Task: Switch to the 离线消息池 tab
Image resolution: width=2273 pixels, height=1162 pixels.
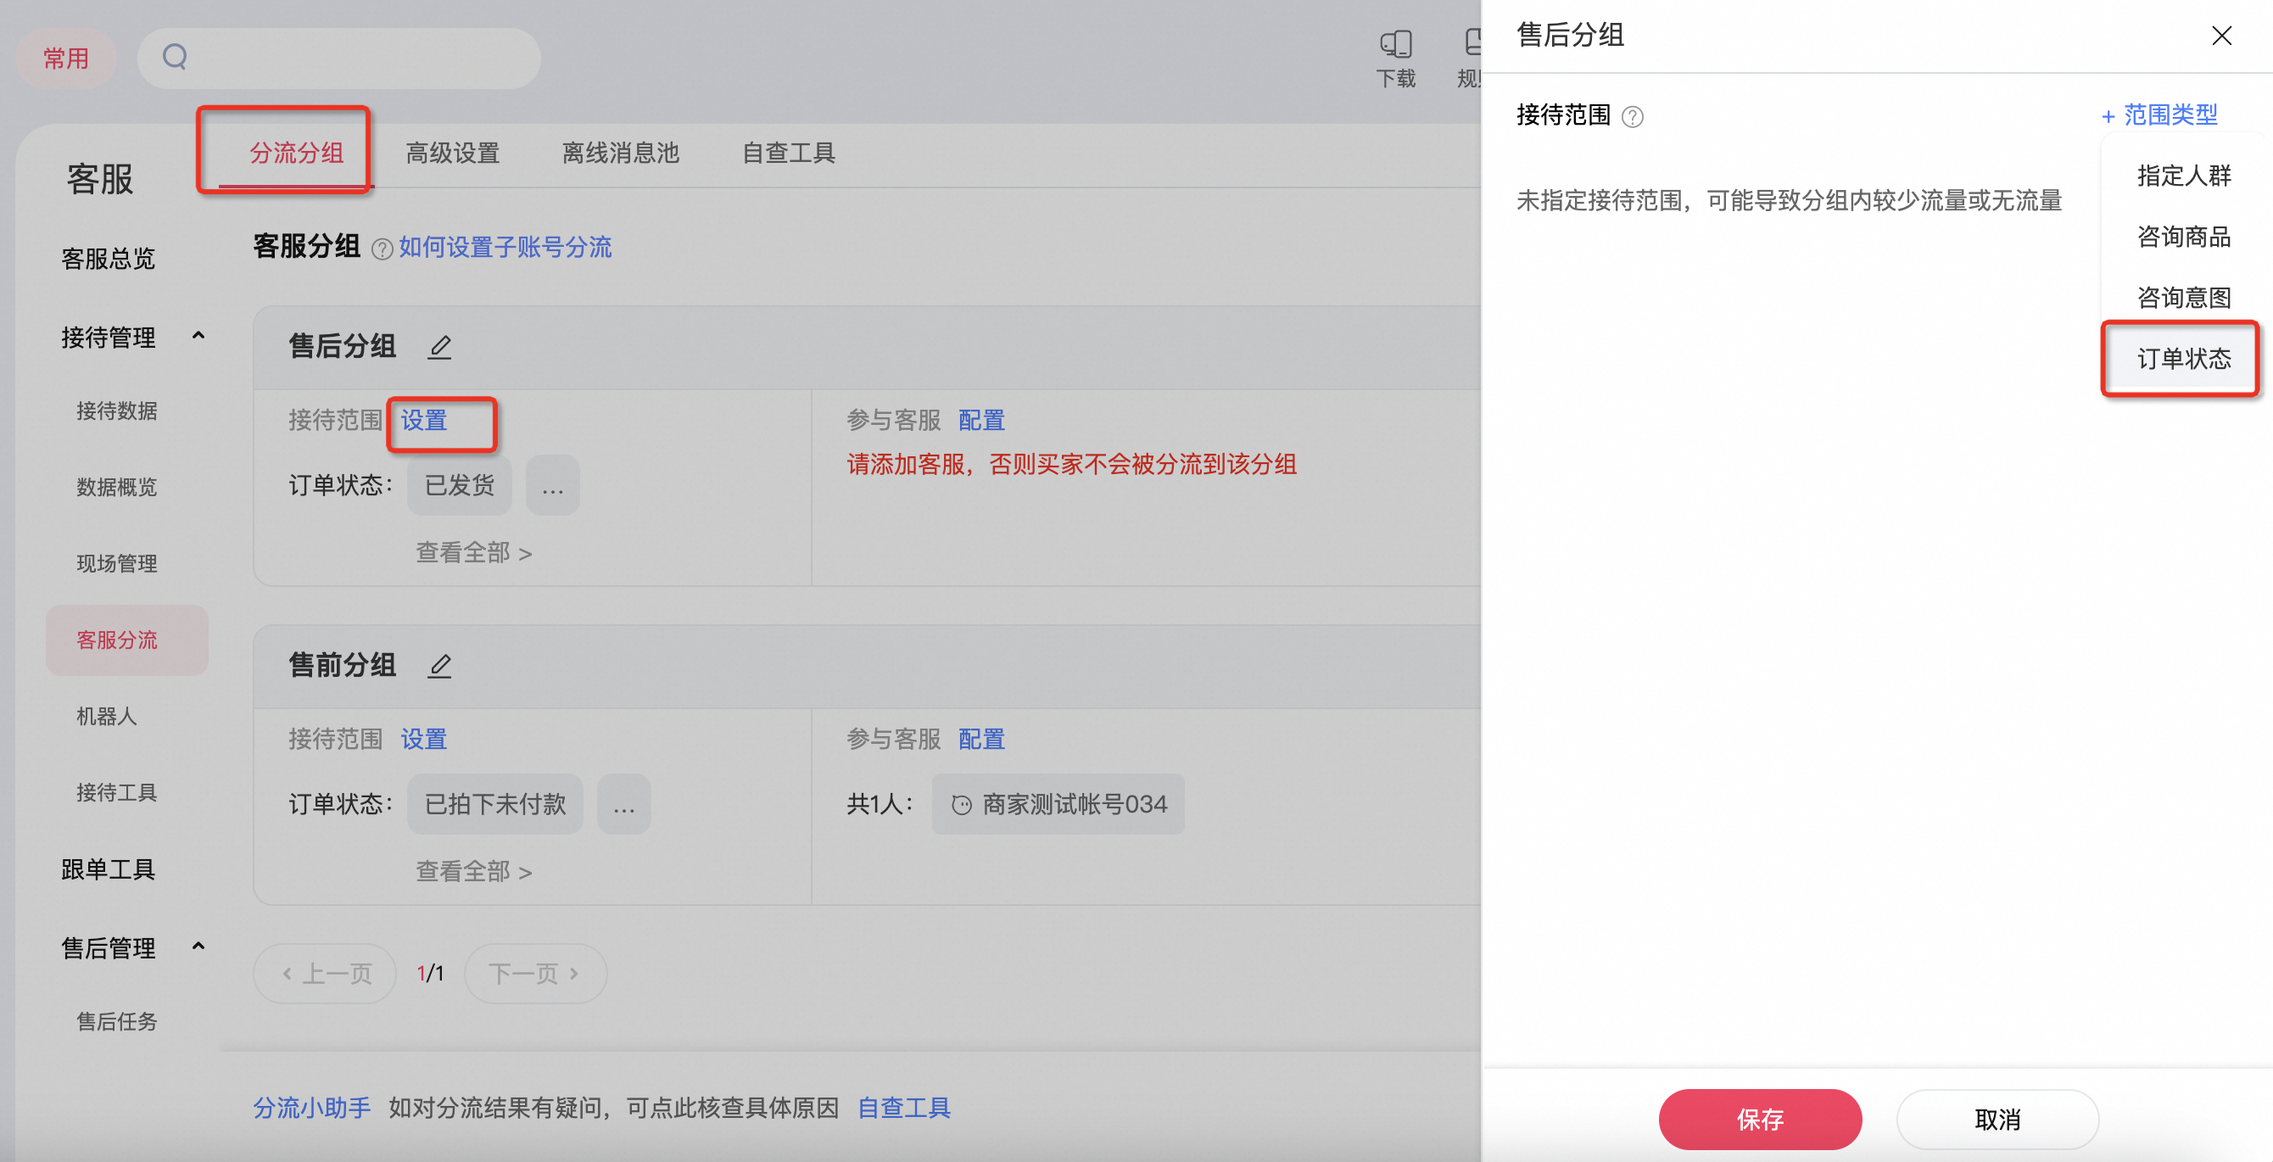Action: 620,153
